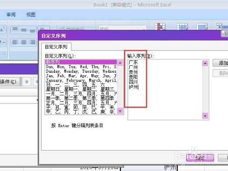Click the 添加 button
The width and height of the screenshot is (228, 171).
(x=221, y=63)
